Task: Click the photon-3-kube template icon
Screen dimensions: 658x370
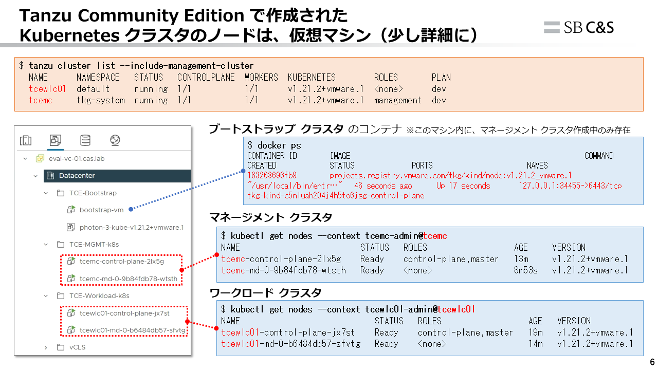Action: pos(71,227)
